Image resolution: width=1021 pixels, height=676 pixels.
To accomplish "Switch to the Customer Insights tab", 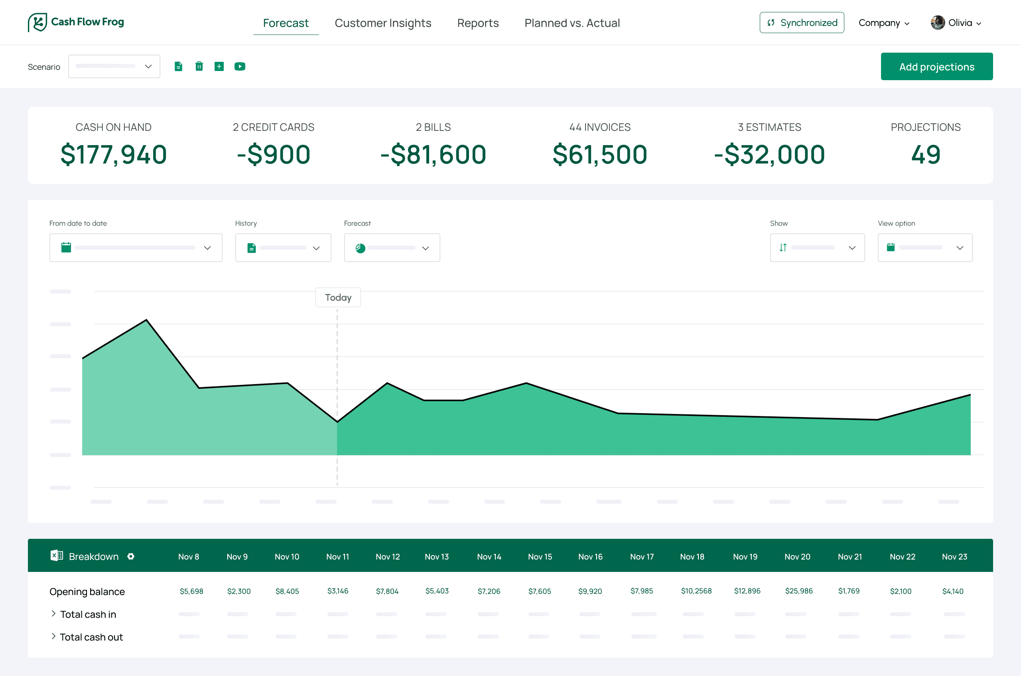I will tap(382, 23).
